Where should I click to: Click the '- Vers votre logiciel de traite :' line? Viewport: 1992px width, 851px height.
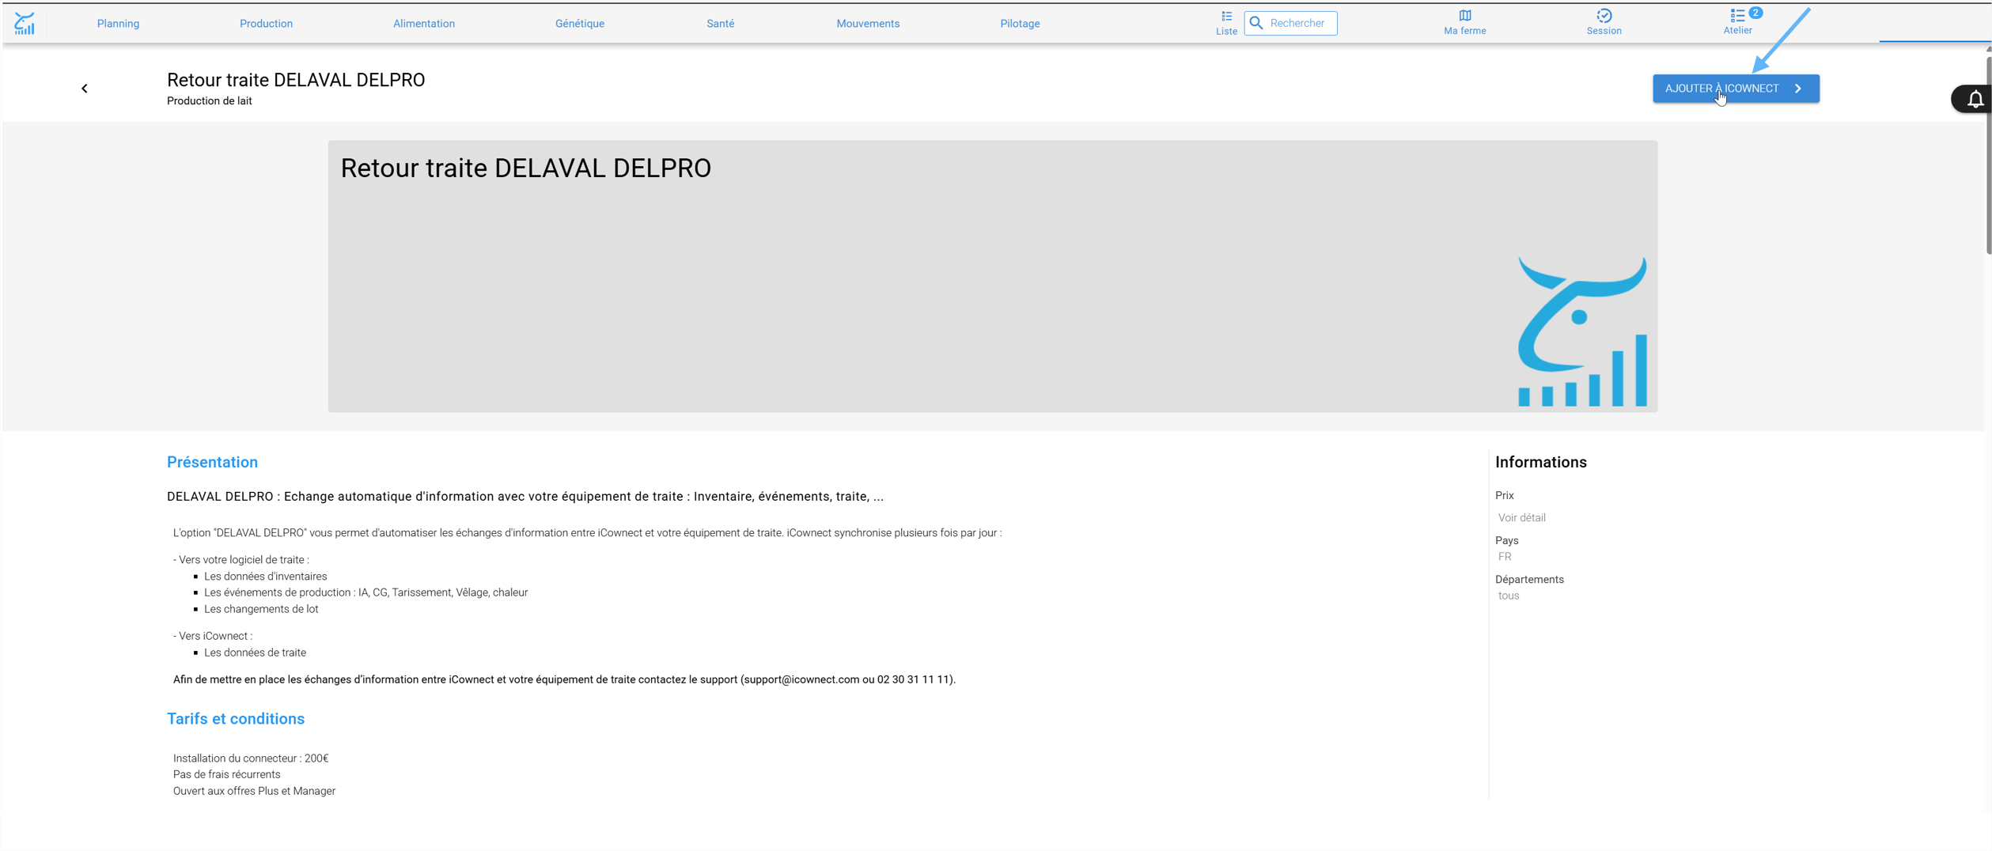(x=240, y=560)
